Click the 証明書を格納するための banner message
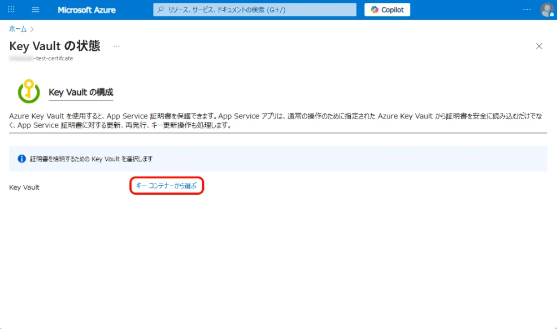Viewport: 557px width, 329px height. pos(91,159)
